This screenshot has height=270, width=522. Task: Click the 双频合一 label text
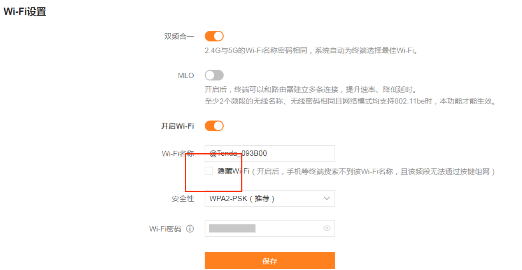point(179,37)
